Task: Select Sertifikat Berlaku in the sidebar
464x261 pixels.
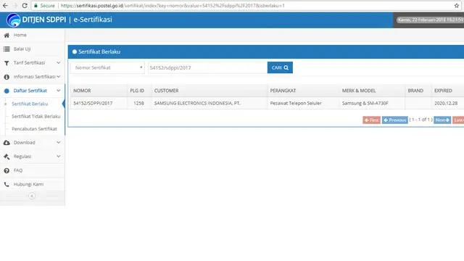Action: pos(30,104)
